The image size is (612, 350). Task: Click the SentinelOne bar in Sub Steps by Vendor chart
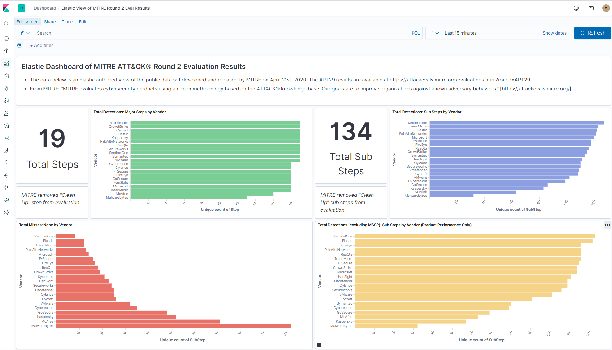tap(517, 123)
